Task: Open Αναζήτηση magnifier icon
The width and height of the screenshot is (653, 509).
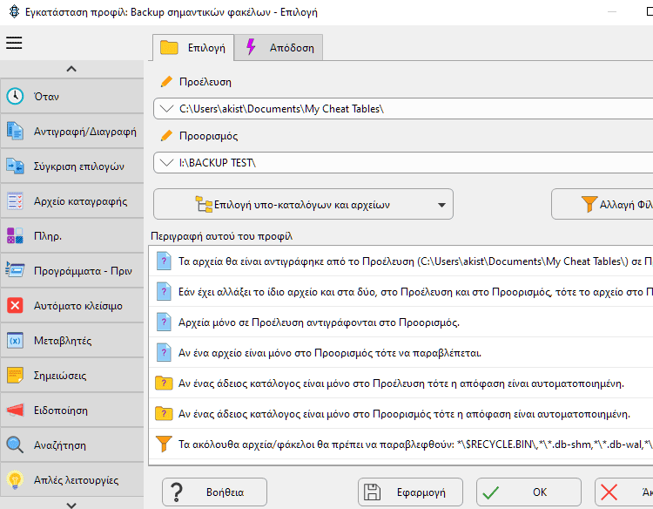Action: [15, 445]
